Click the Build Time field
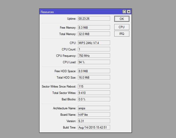The image size is (176, 138). tap(94, 128)
